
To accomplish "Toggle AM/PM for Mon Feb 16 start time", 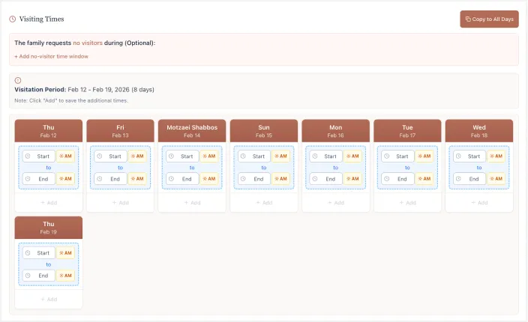I will point(352,157).
